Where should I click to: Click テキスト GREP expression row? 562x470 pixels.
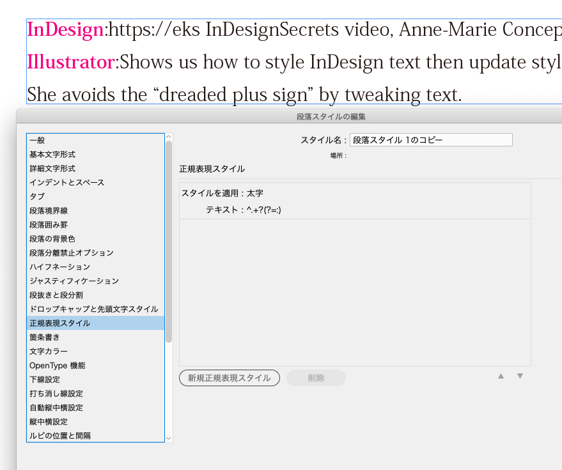point(355,210)
